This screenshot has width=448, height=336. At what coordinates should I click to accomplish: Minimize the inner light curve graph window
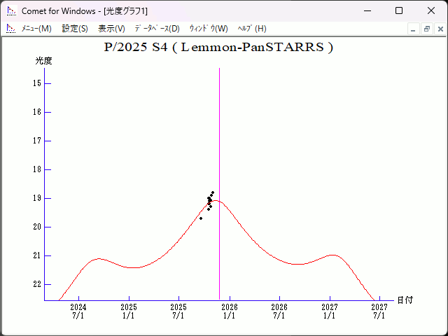tap(414, 29)
